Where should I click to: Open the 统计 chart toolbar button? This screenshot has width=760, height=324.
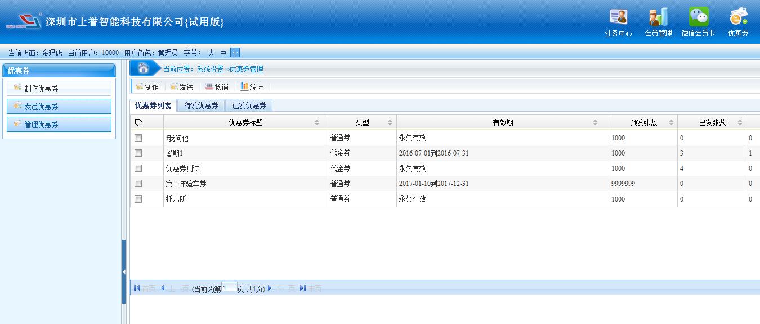(252, 87)
